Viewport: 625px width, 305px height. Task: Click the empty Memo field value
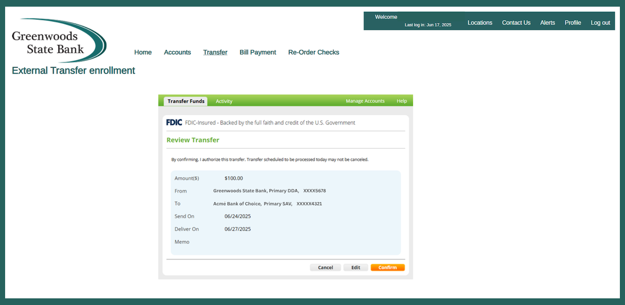pyautogui.click(x=256, y=242)
